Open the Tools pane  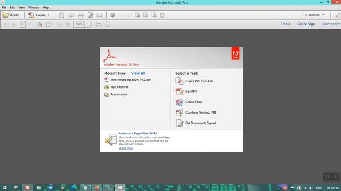point(286,24)
